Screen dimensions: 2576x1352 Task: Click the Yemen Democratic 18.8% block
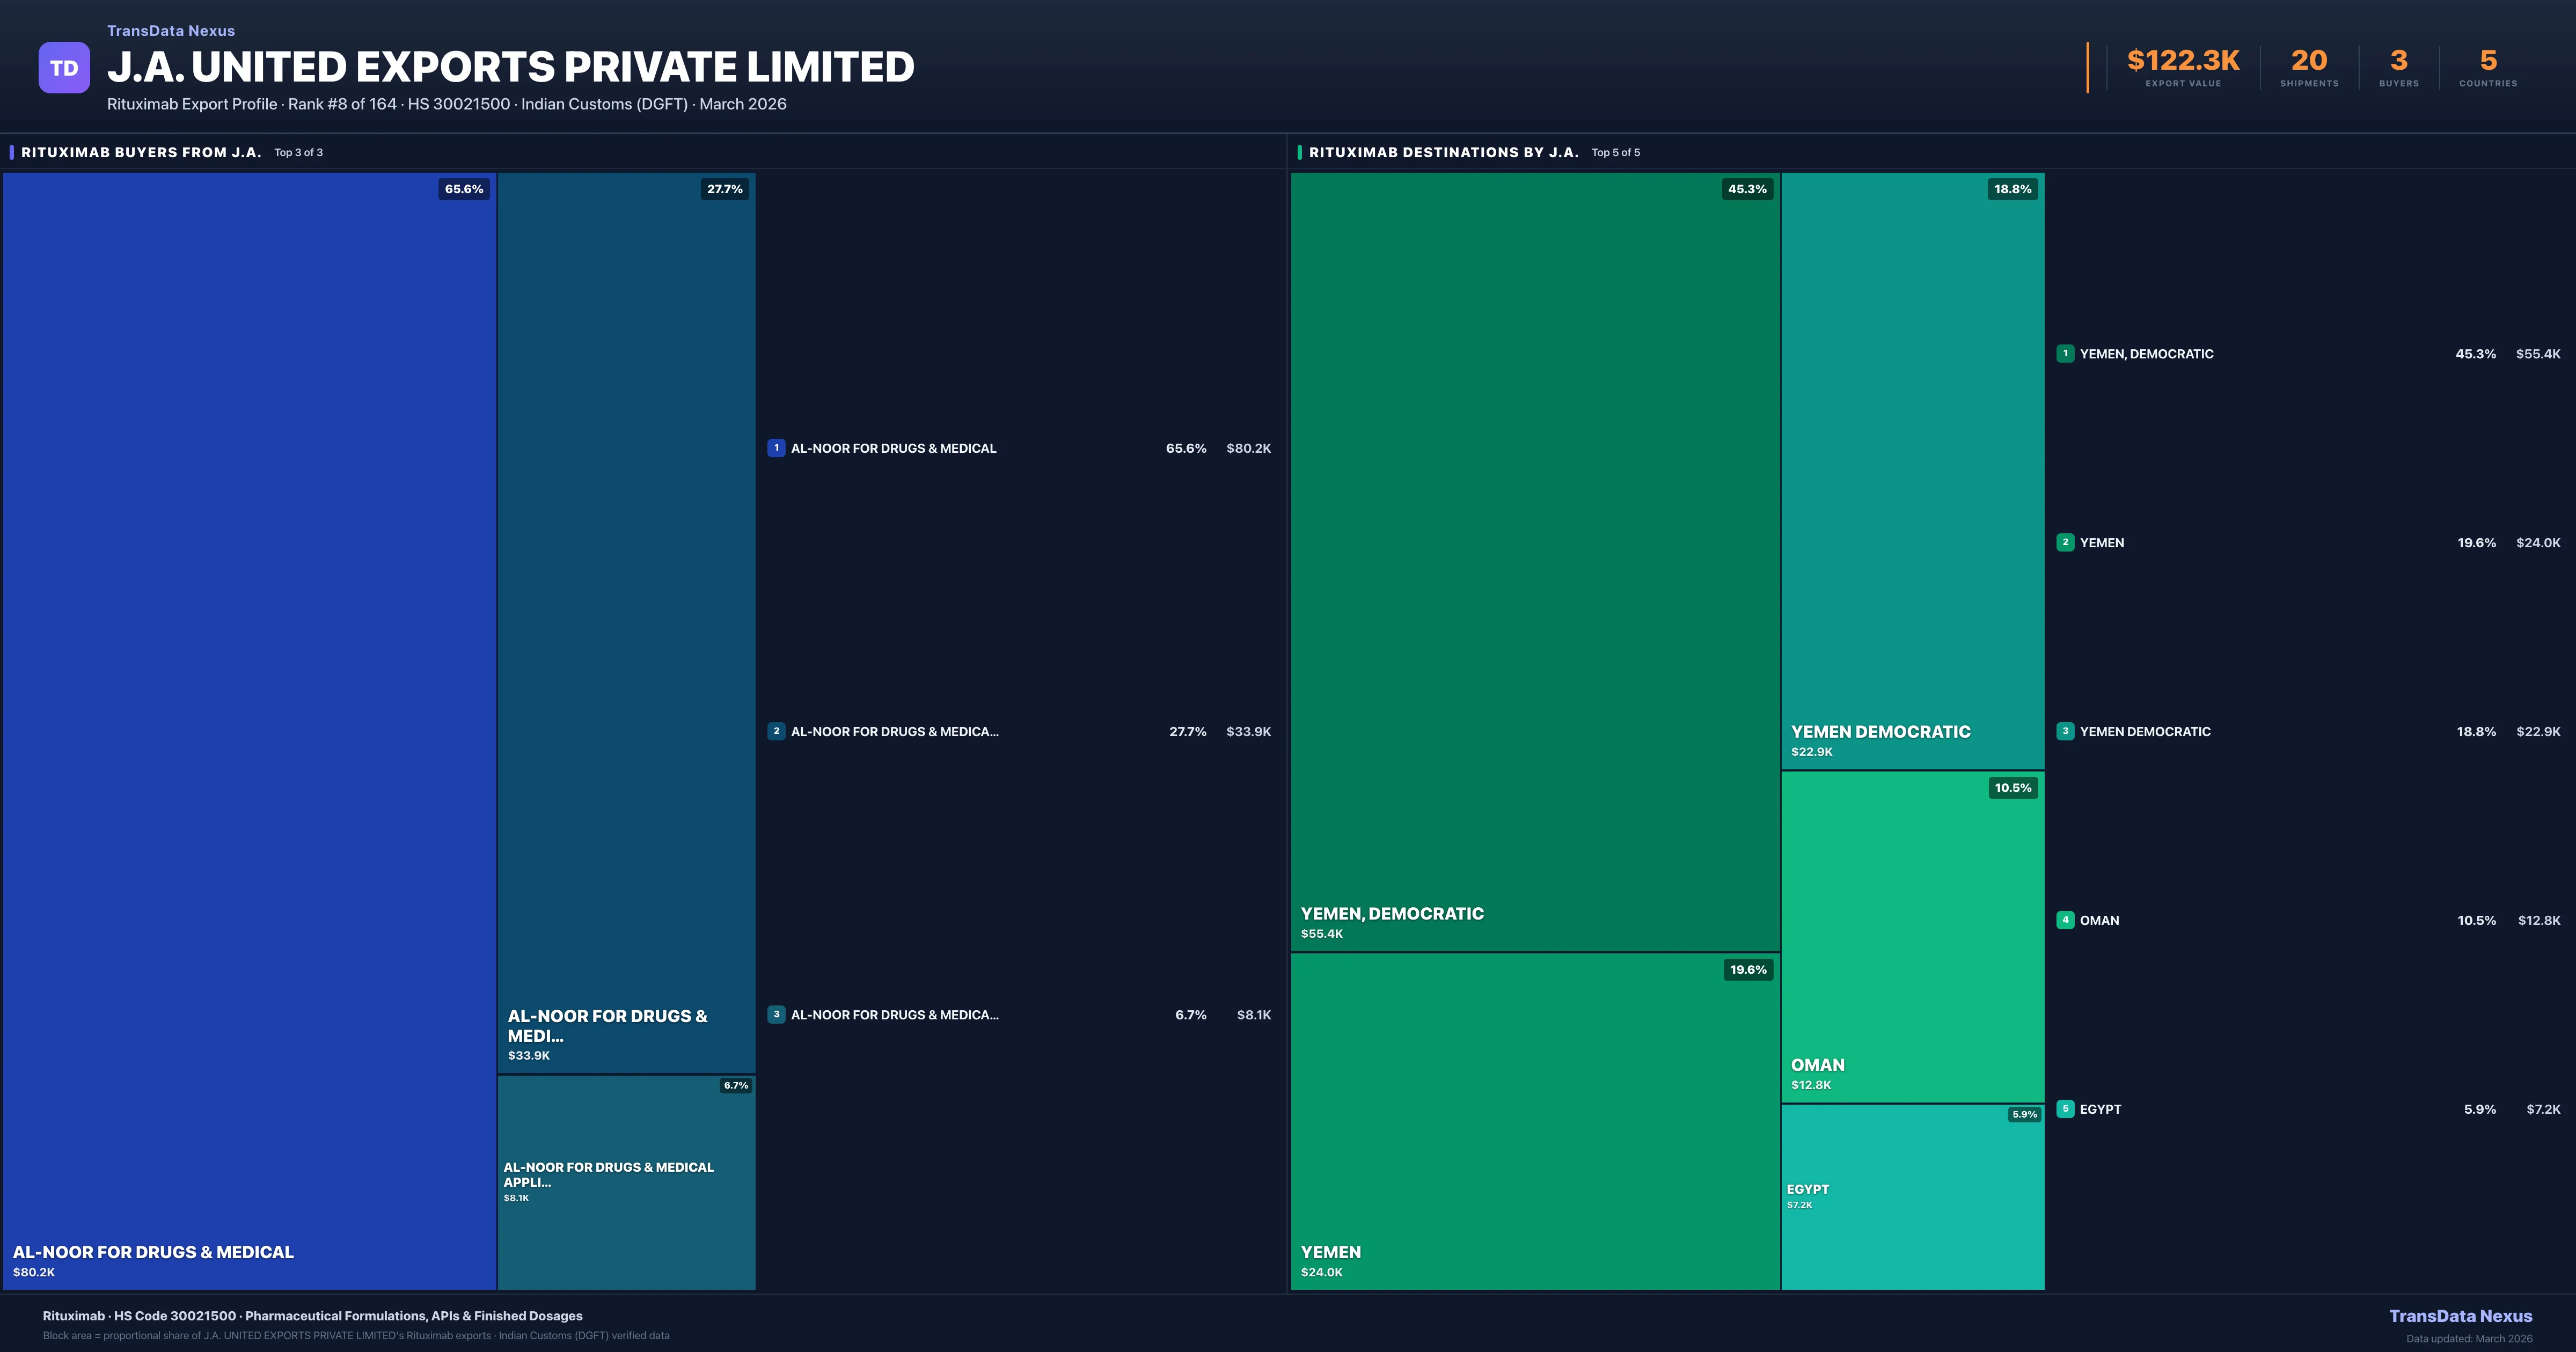tap(1912, 470)
